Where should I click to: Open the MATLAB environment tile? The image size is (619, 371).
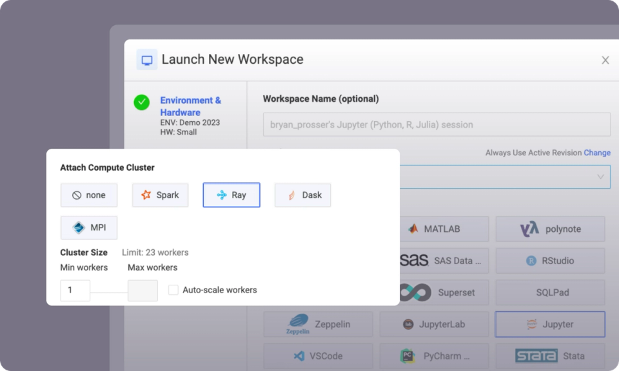pyautogui.click(x=434, y=229)
